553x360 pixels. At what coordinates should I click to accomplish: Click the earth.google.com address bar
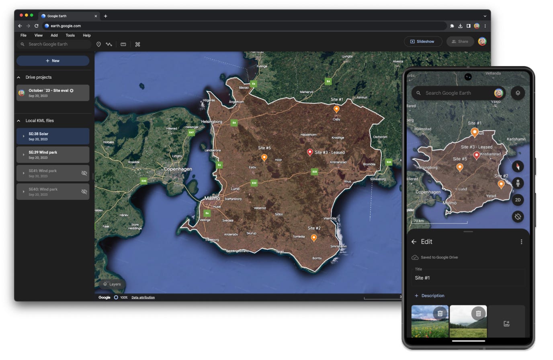(x=244, y=26)
